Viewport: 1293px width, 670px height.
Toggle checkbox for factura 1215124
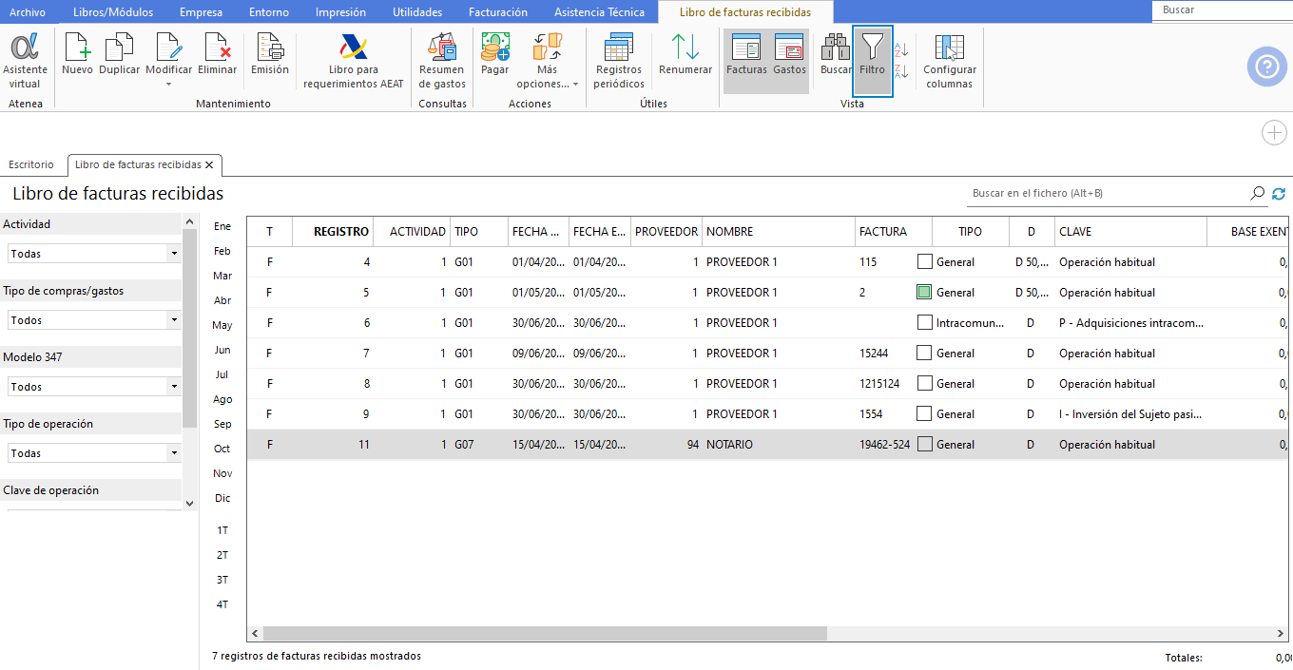pos(924,383)
